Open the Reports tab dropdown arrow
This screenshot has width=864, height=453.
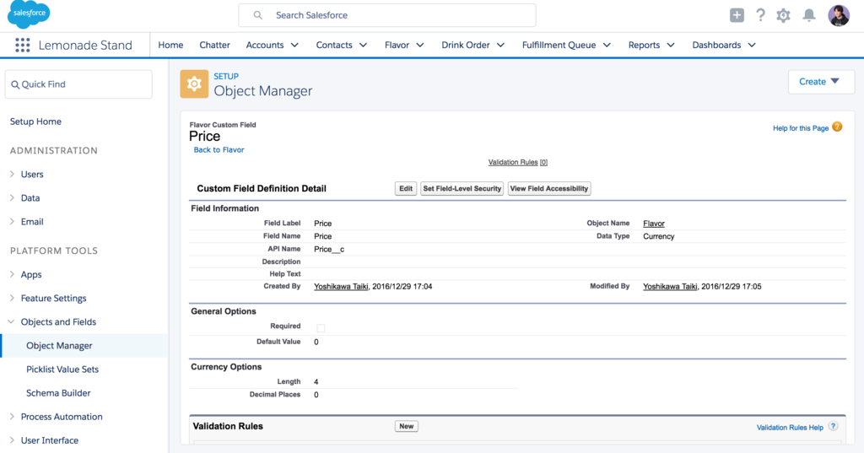coord(671,46)
